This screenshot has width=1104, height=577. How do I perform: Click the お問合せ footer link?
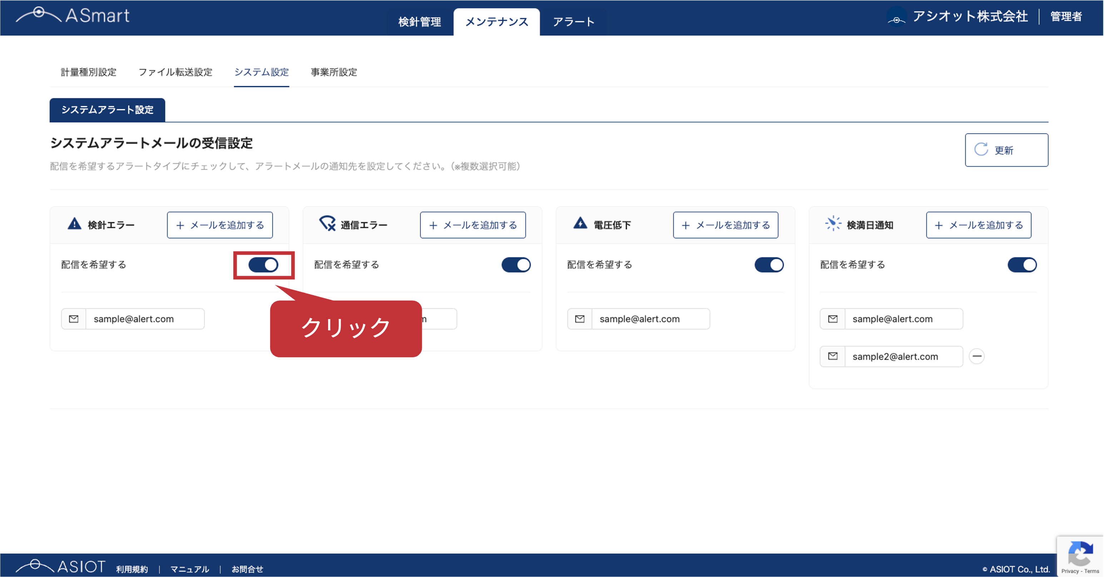pos(247,569)
